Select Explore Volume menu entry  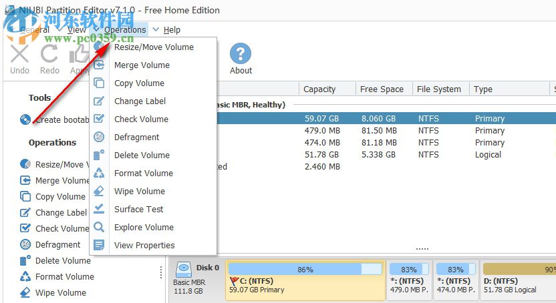[x=144, y=227]
